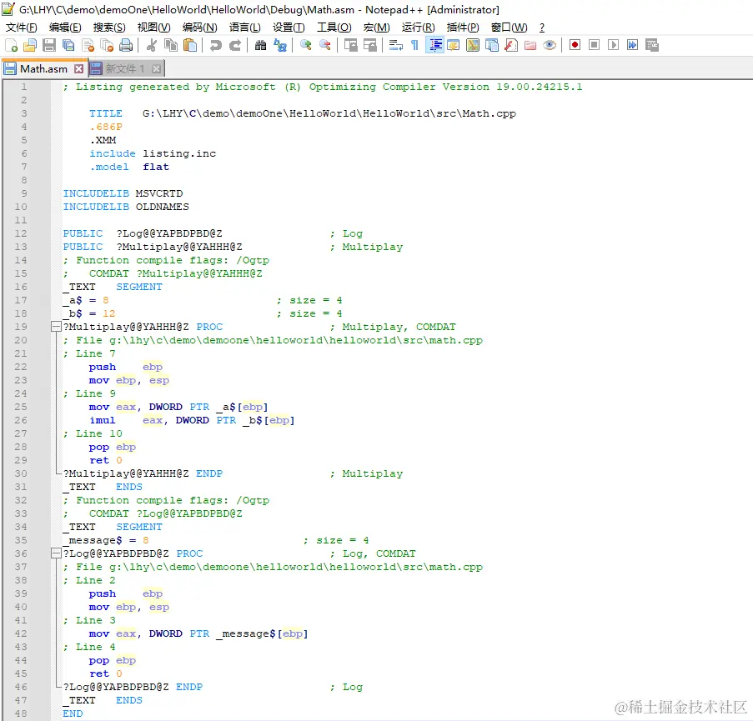
Task: Switch to the Math.asm tab
Action: pos(43,68)
